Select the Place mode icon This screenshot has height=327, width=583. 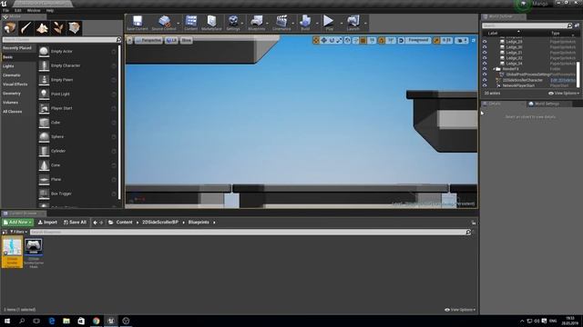[x=9, y=28]
